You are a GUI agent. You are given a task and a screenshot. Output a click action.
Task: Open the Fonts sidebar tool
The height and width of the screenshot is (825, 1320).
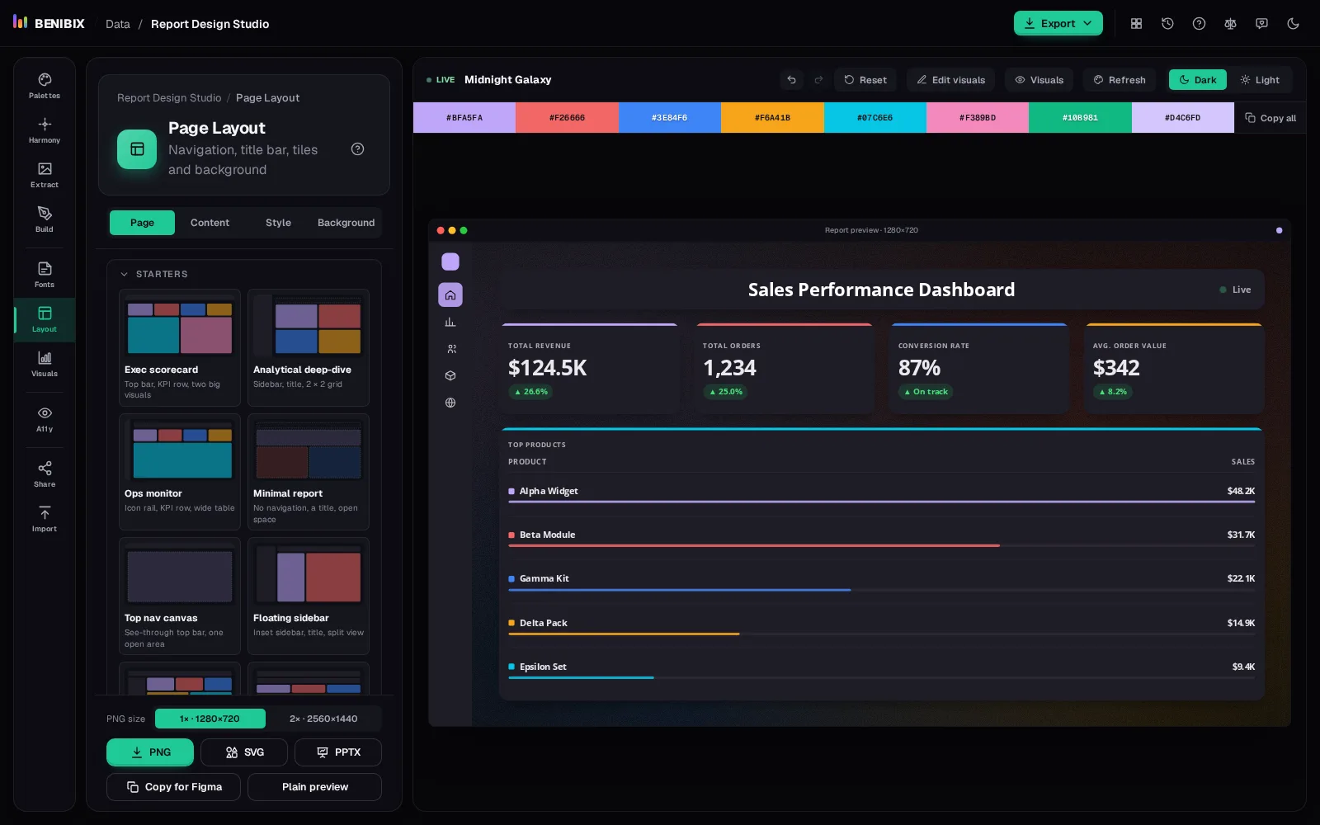45,275
